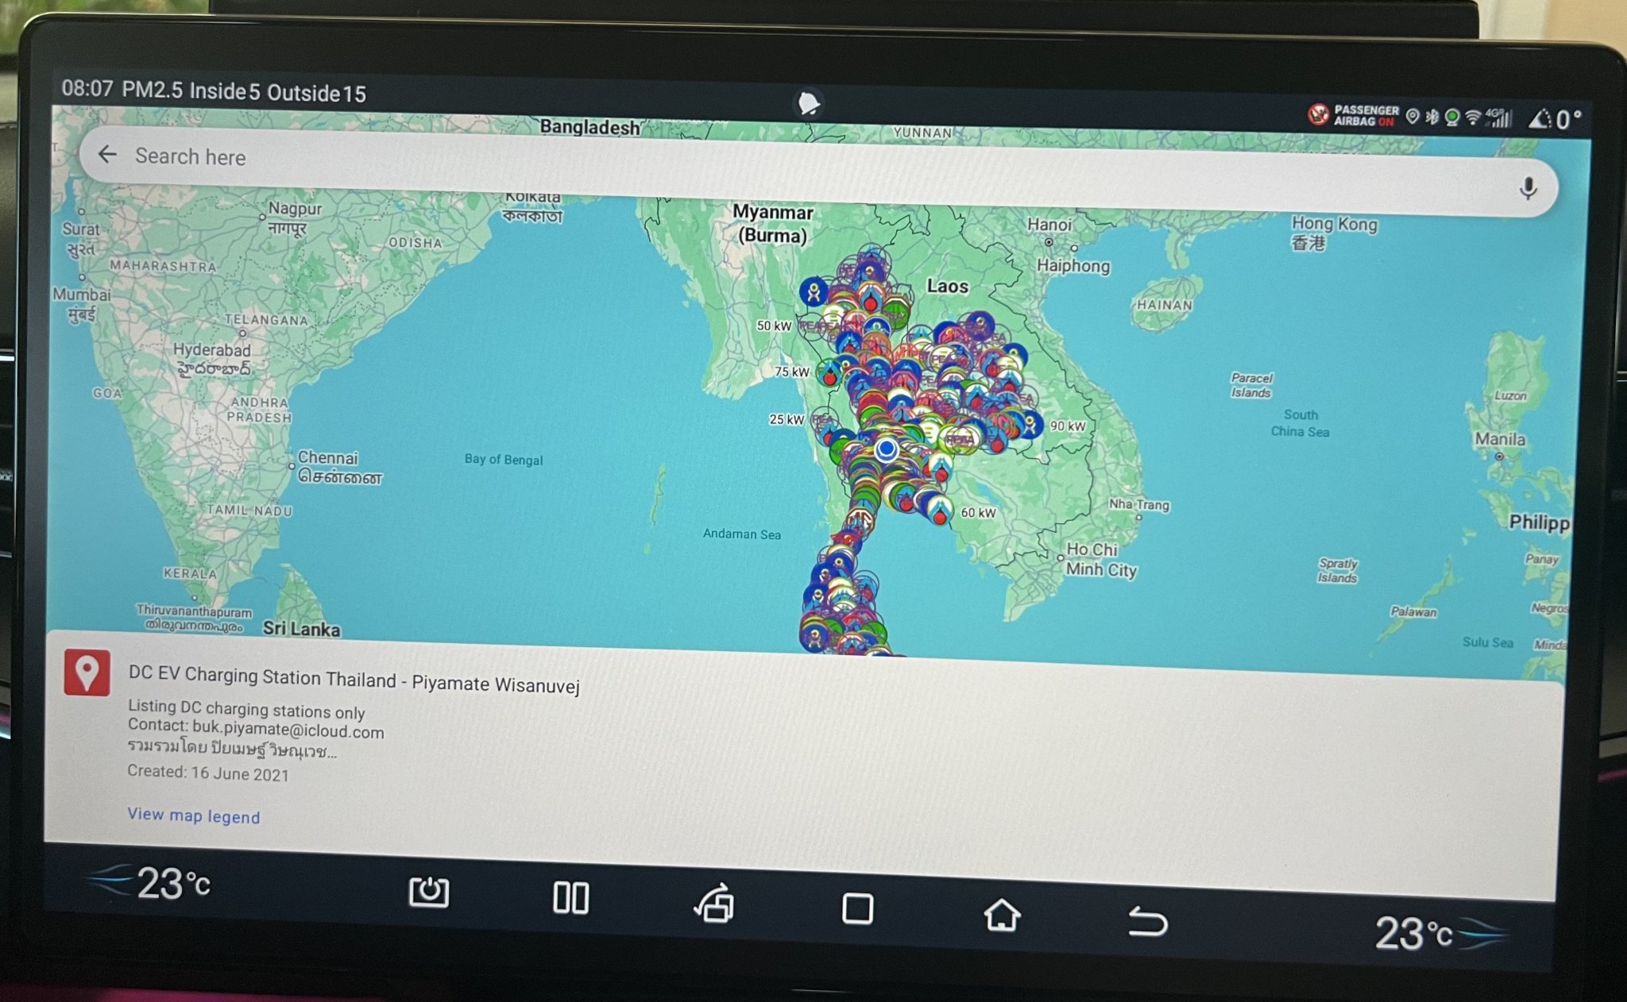
Task: Click the 'Ho Chi Minh City' label
Action: (1101, 559)
